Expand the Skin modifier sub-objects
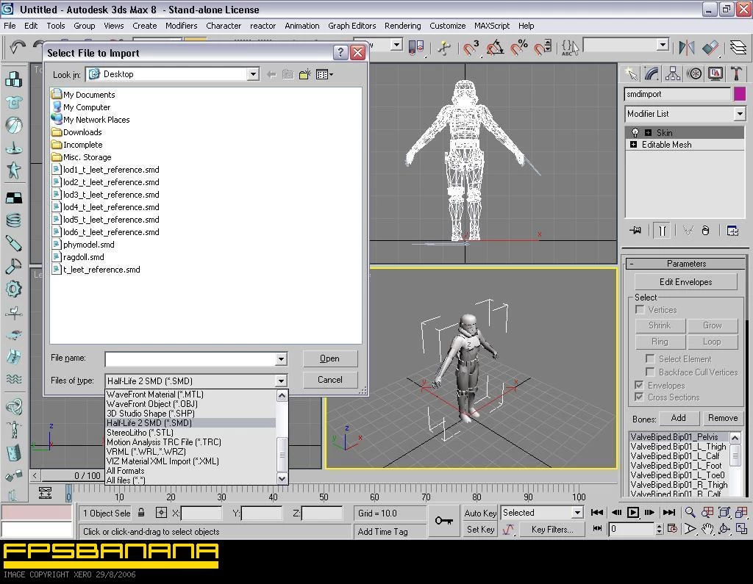The width and height of the screenshot is (753, 584). [648, 132]
